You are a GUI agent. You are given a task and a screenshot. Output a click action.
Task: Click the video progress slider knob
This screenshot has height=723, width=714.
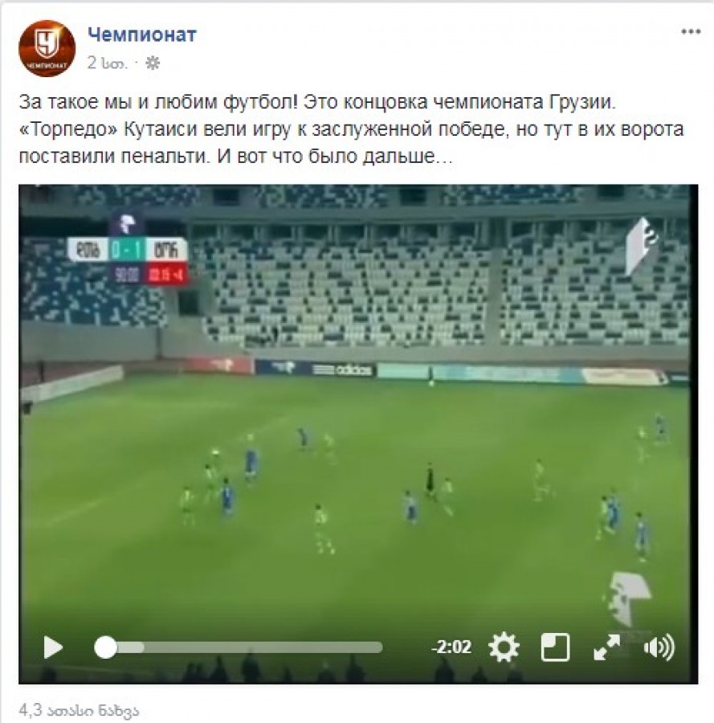[x=105, y=647]
